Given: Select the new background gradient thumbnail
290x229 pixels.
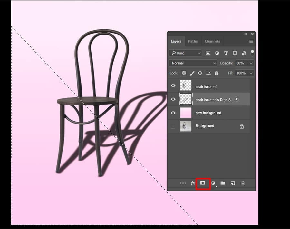Looking at the screenshot, I should pos(186,113).
